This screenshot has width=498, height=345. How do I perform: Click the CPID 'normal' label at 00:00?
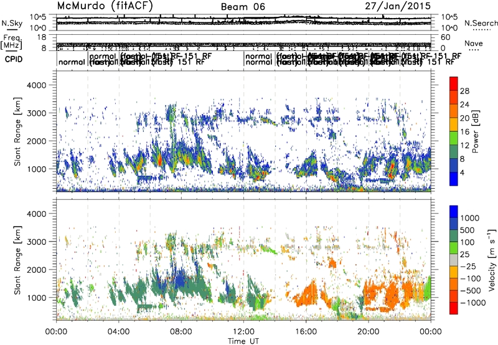click(x=72, y=62)
